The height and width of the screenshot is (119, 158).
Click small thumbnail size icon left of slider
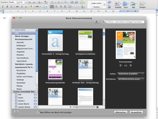coord(71,107)
